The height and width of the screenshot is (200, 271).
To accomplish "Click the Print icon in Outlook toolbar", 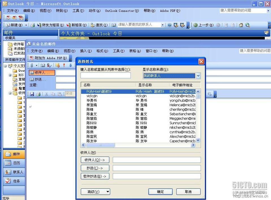I will point(32,25).
